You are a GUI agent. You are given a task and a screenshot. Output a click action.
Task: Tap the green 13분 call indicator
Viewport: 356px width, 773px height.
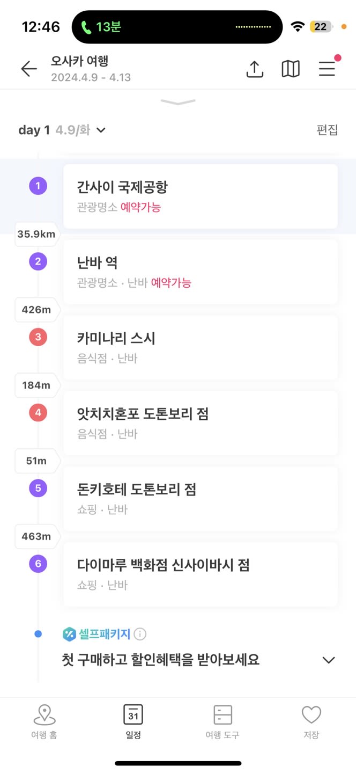102,27
